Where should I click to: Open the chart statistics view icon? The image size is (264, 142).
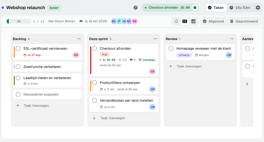point(193,21)
